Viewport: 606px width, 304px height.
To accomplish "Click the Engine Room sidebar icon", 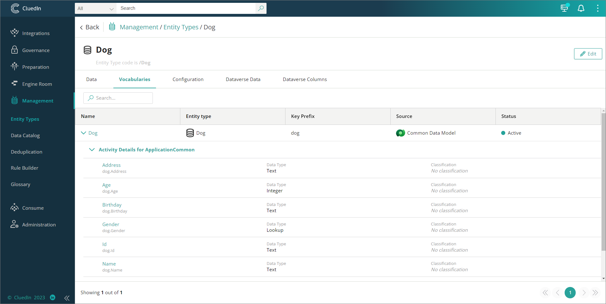I will [x=15, y=84].
